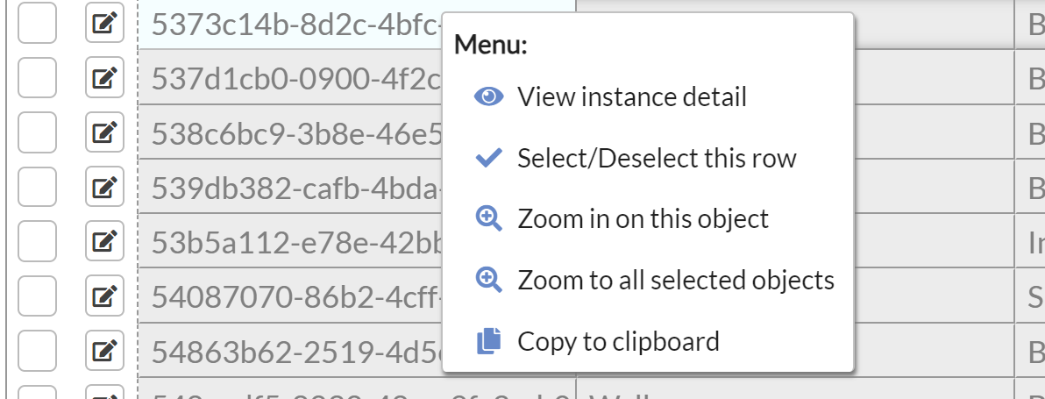Click the checkmark icon in the menu
The image size is (1045, 399).
click(488, 158)
